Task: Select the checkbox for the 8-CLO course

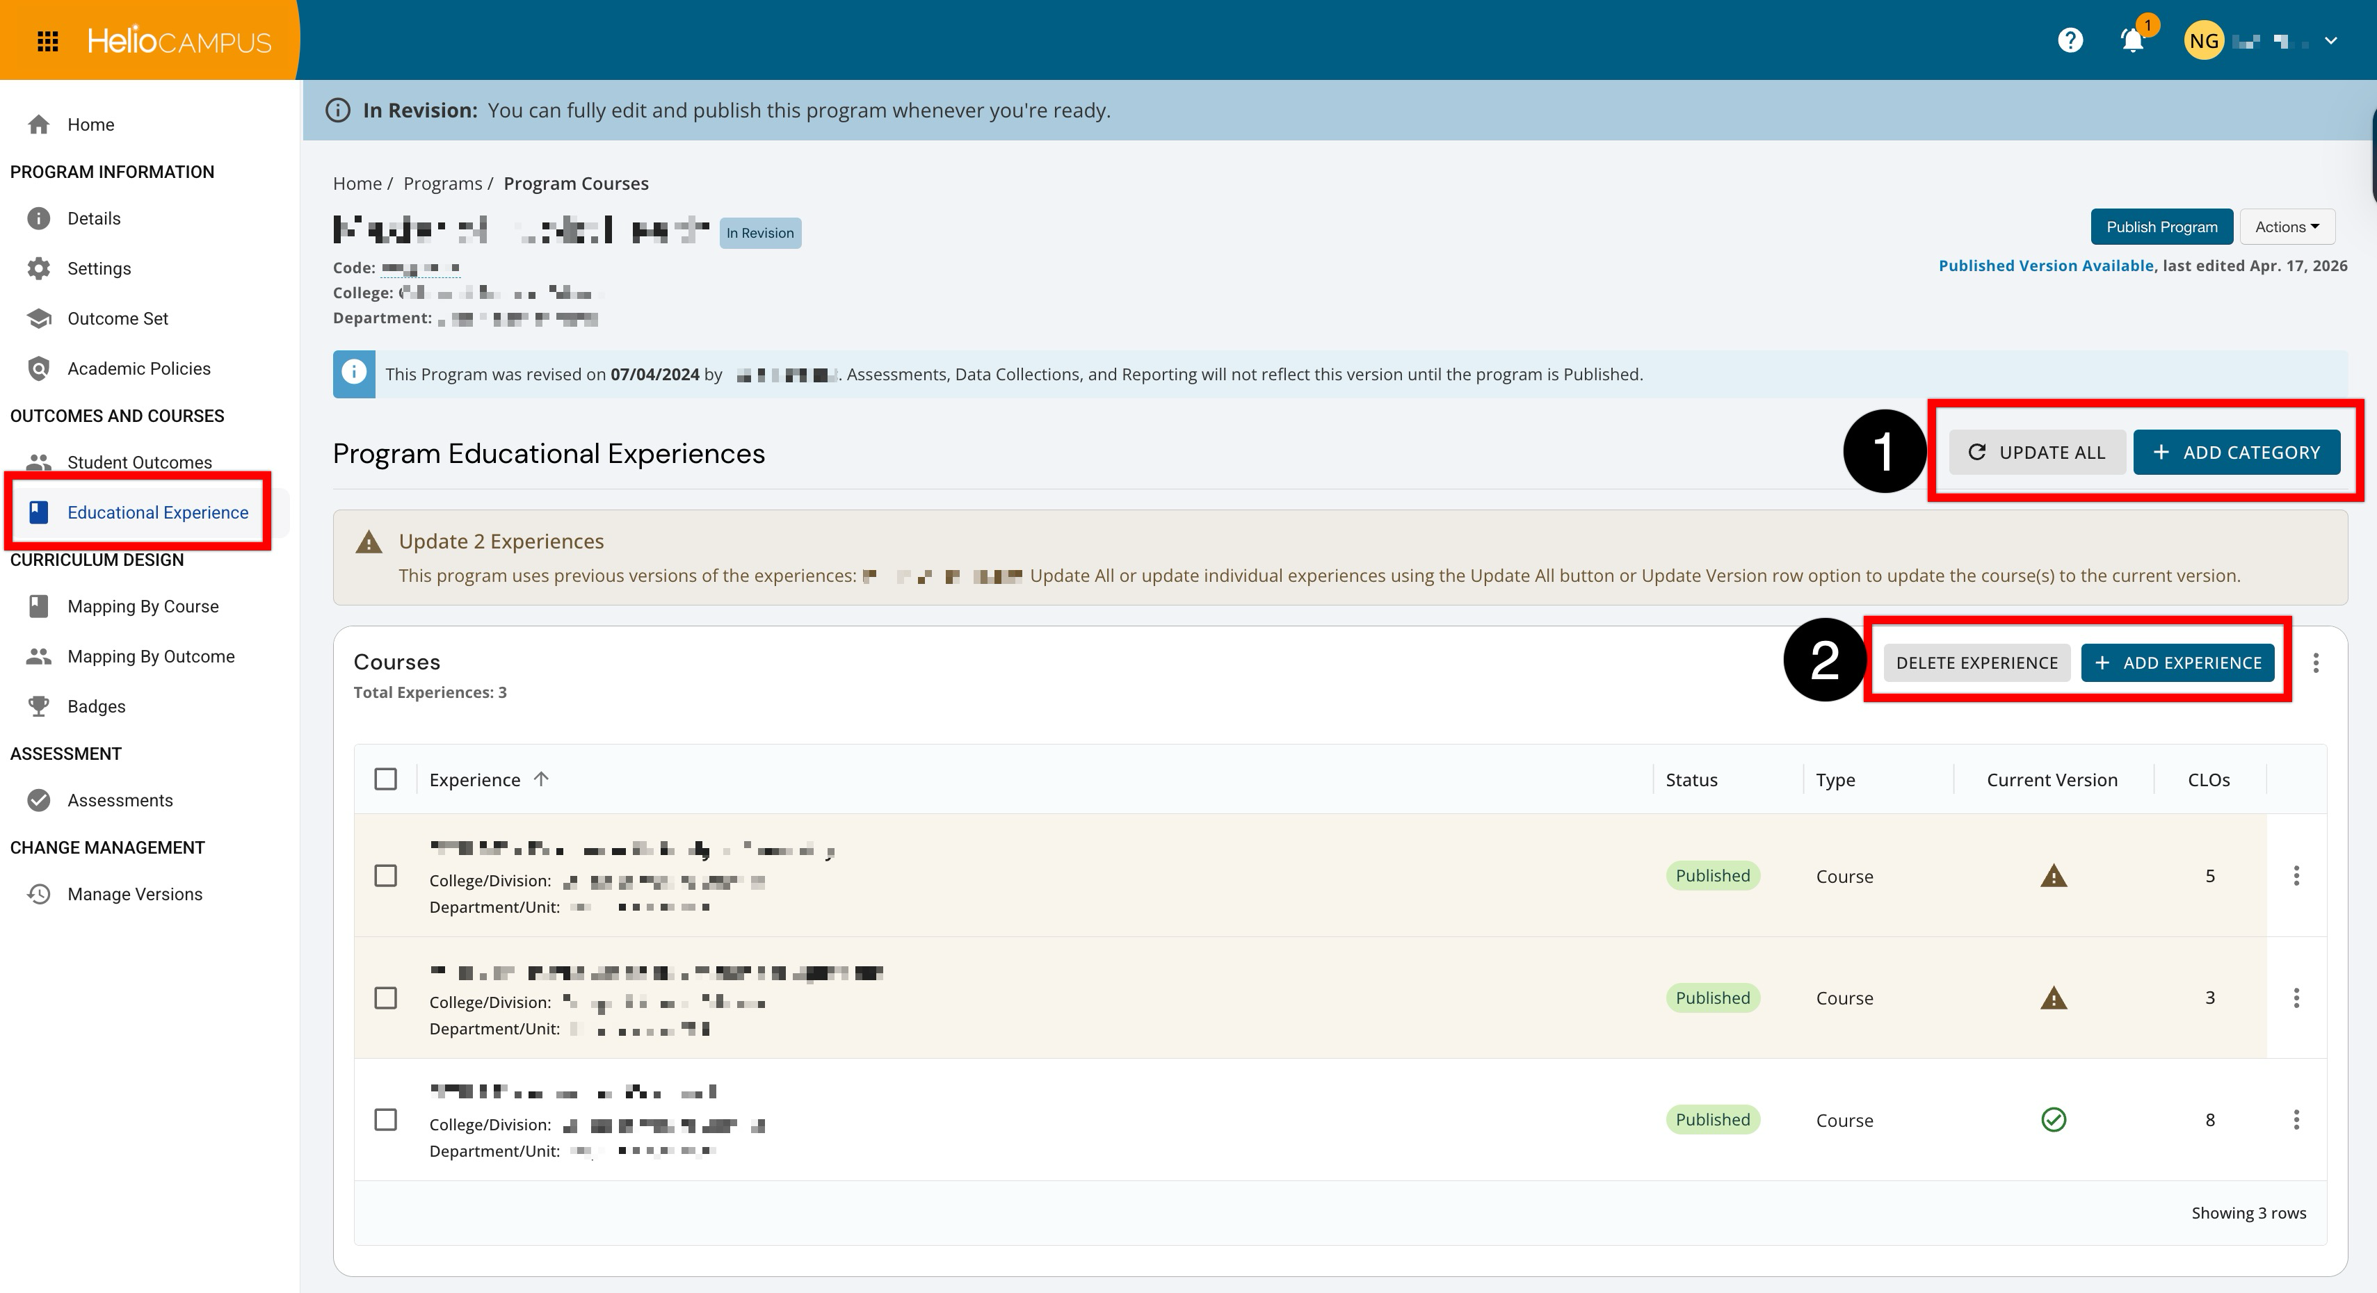Action: (386, 1120)
